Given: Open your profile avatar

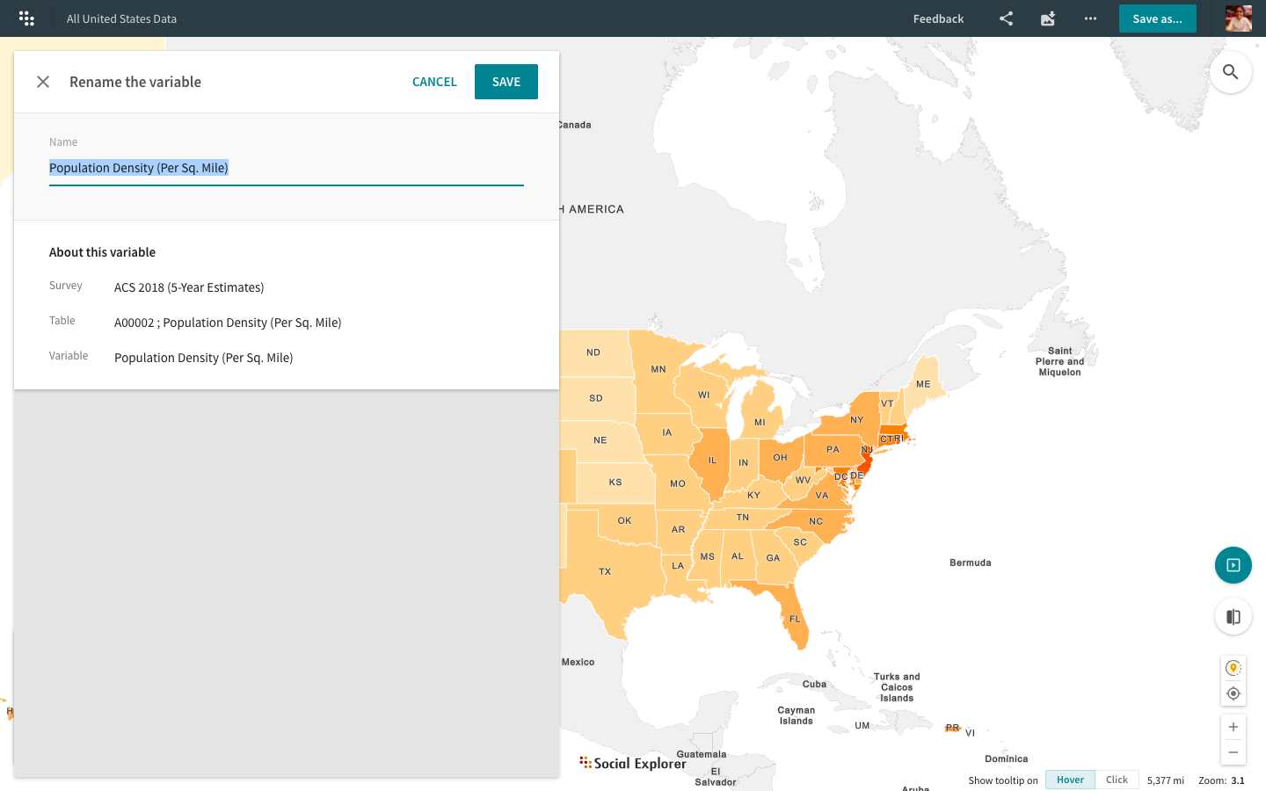Looking at the screenshot, I should 1238,18.
